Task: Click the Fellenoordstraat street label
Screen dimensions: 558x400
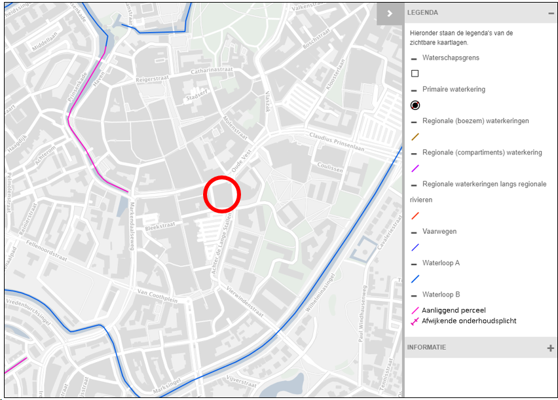Action: pos(46,251)
